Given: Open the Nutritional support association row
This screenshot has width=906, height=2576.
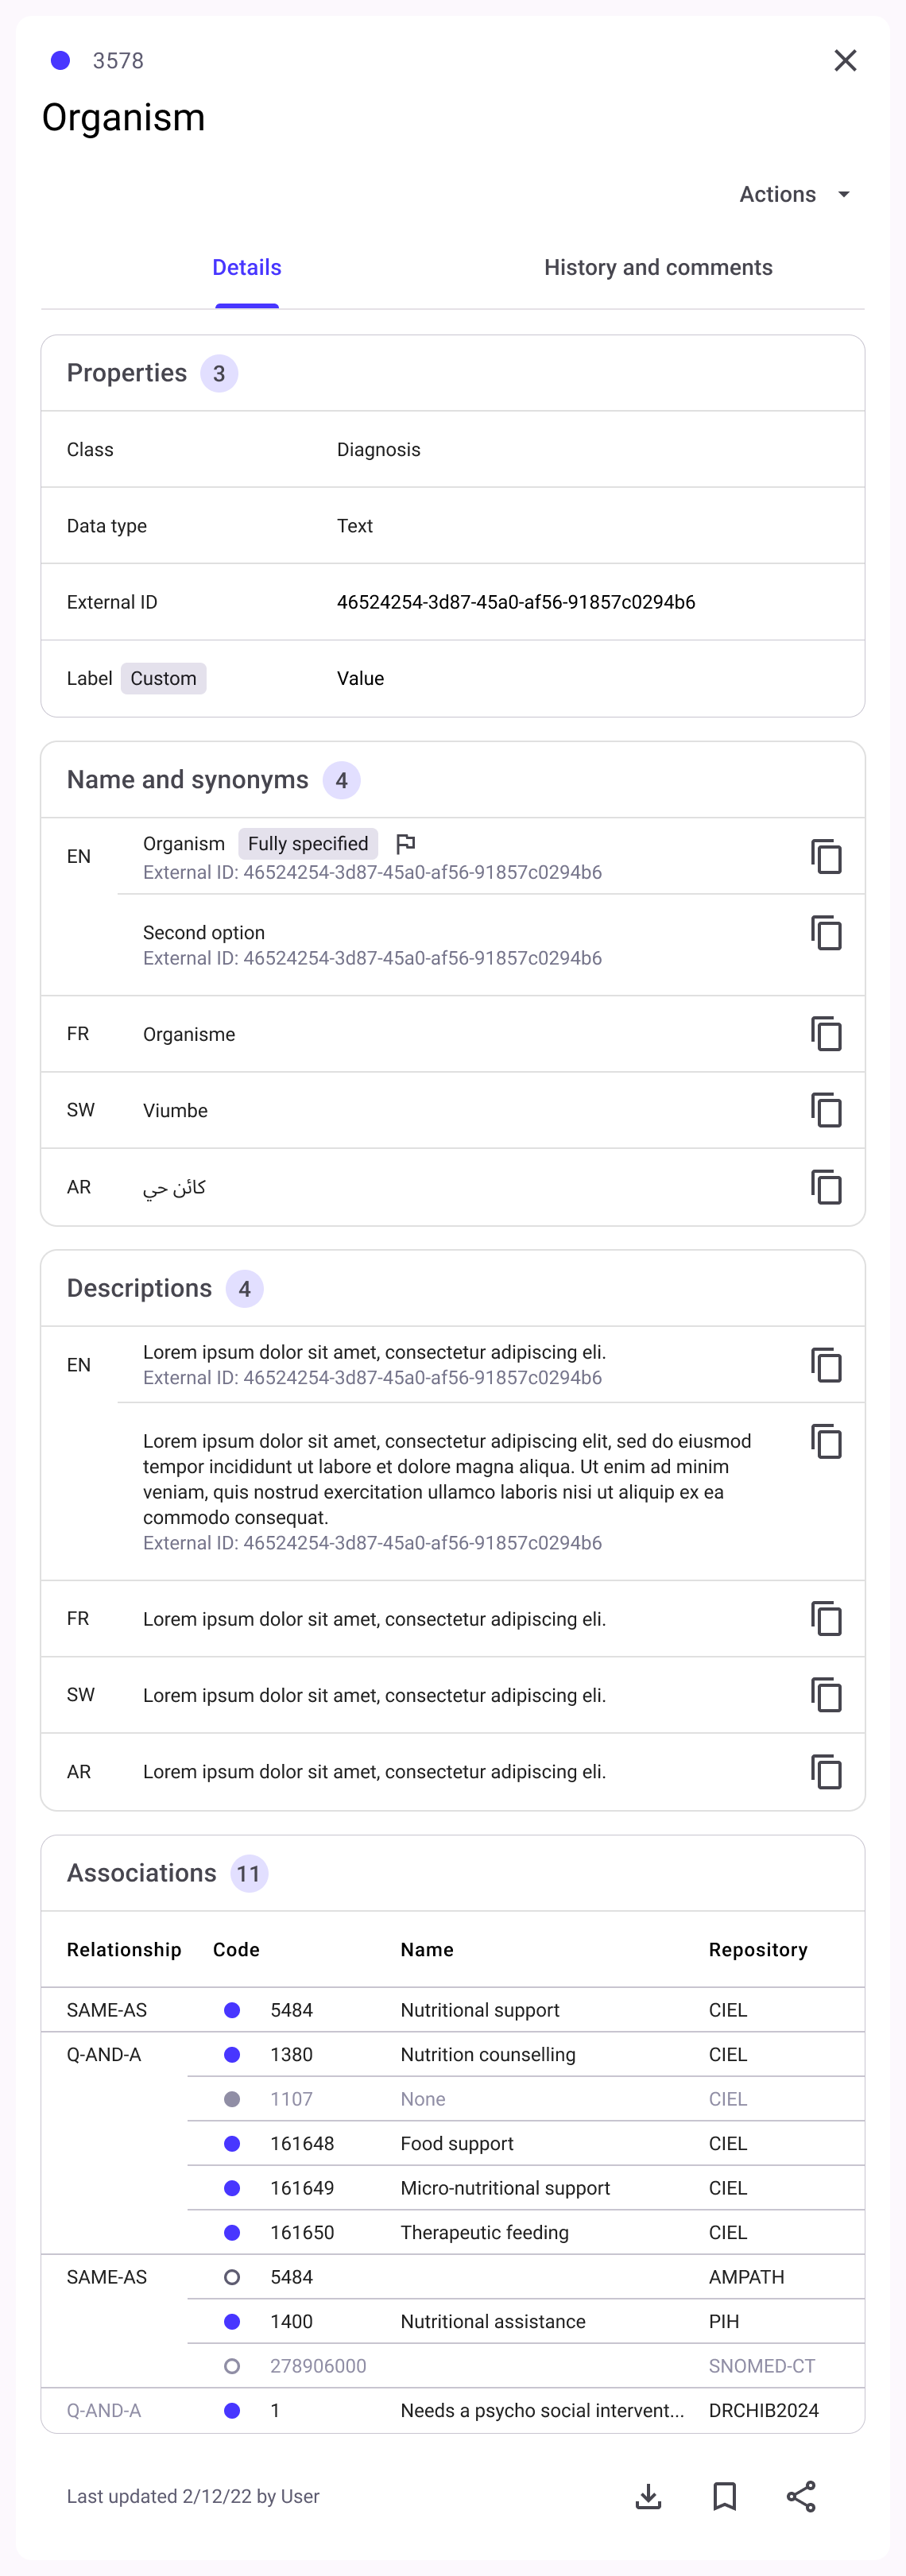Looking at the screenshot, I should (x=479, y=2010).
